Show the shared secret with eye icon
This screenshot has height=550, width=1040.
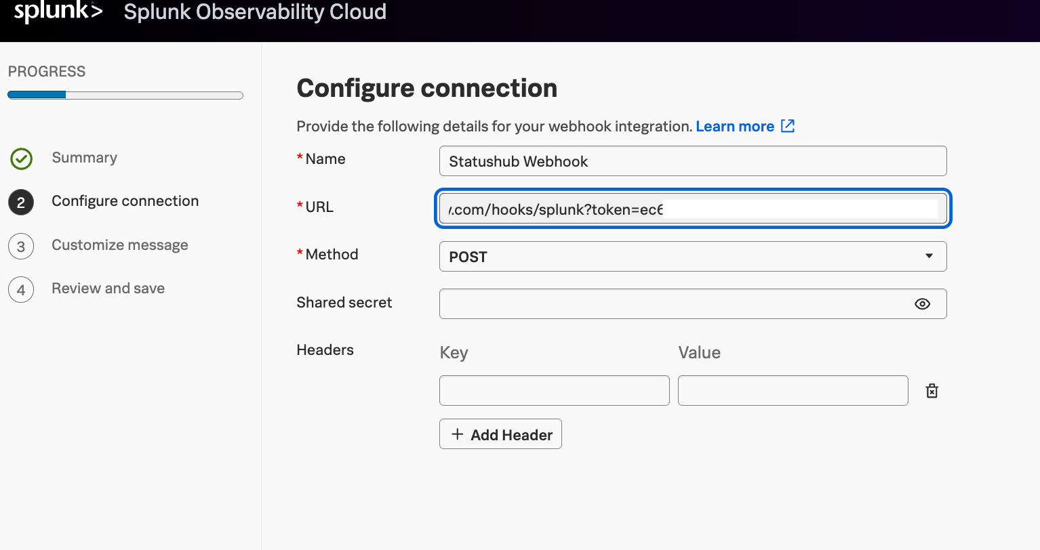click(922, 304)
